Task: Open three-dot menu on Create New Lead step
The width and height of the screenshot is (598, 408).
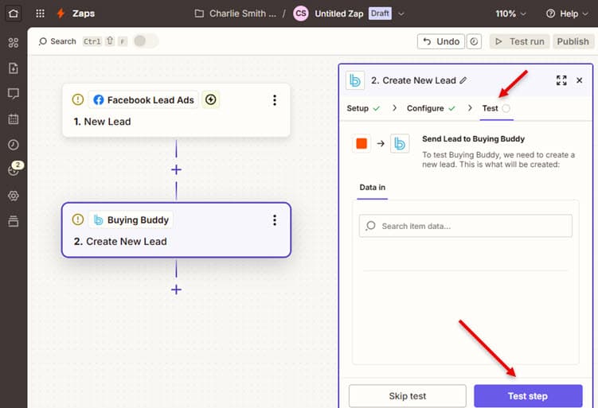Action: (x=275, y=220)
